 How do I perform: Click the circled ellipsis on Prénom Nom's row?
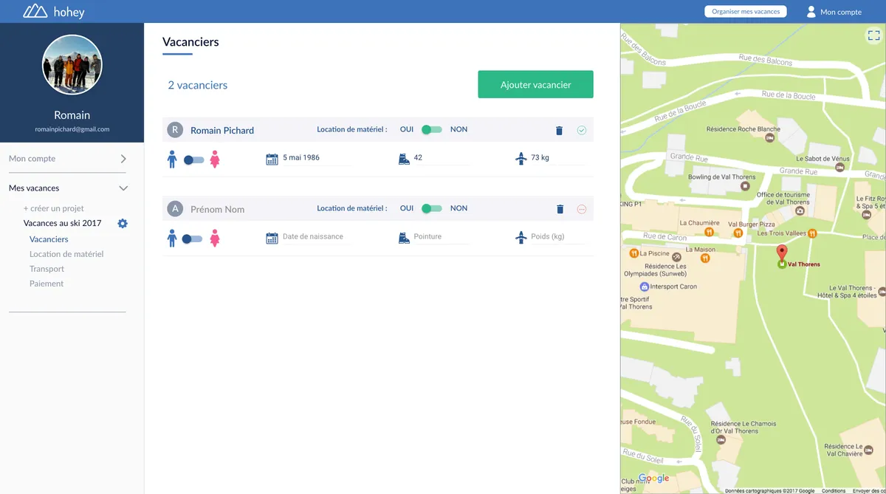581,208
